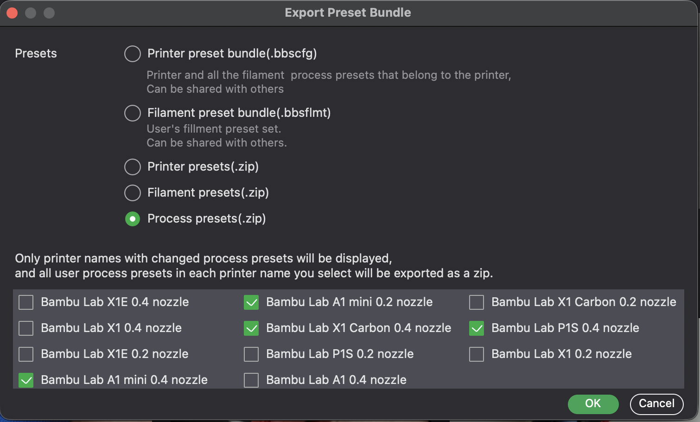Select the Filament preset bundle(.bbsflmt) option
Image resolution: width=700 pixels, height=422 pixels.
coord(133,113)
